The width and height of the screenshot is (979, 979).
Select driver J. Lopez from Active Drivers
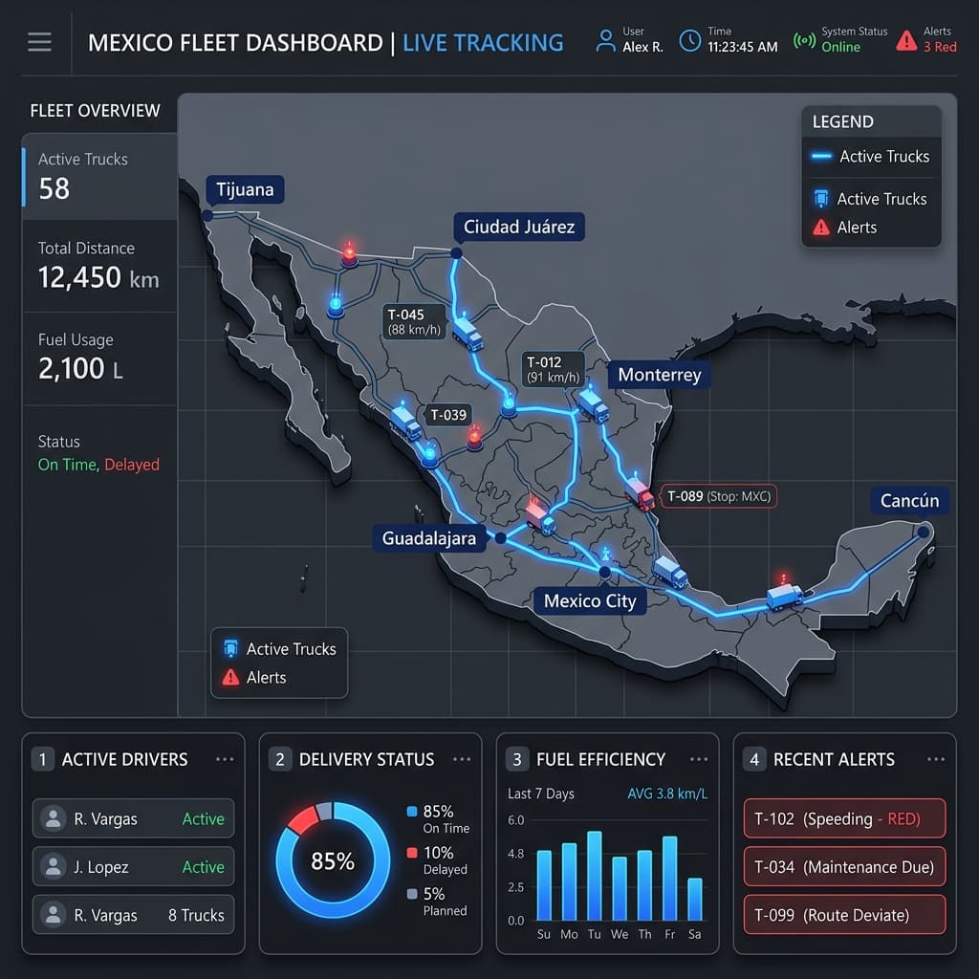[133, 866]
